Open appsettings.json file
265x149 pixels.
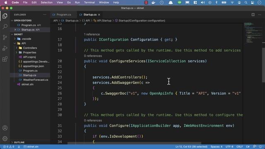tap(33, 66)
